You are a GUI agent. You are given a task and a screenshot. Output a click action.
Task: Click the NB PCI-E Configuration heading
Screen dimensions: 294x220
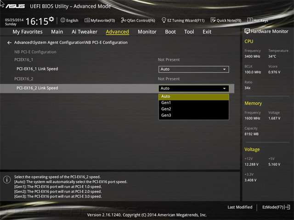click(35, 52)
